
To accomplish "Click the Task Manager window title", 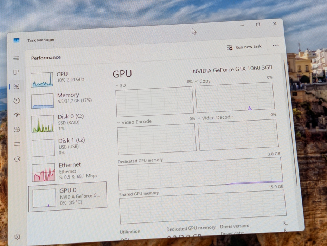I will coord(41,40).
